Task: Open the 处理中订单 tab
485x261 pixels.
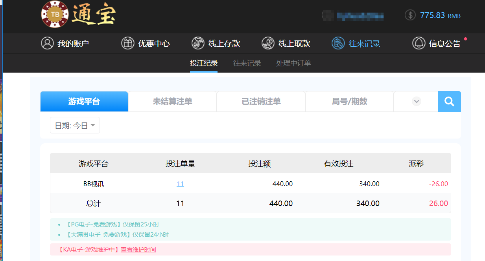Action: pyautogui.click(x=293, y=63)
